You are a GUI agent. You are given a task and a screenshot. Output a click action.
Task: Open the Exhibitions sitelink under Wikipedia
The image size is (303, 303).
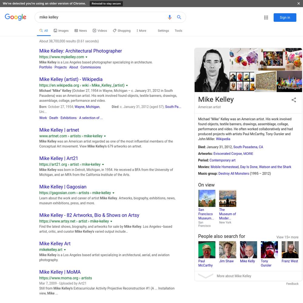(68, 118)
